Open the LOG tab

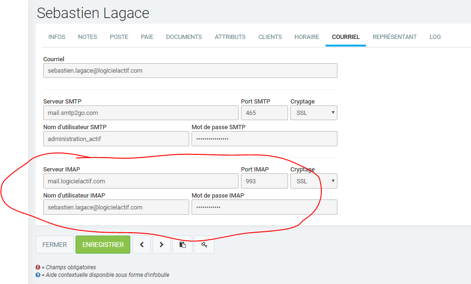(435, 37)
